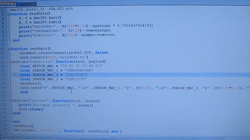This screenshot has height=140, width=250.
Task: Click the "end" keyword on line 8
Action: (16, 40)
